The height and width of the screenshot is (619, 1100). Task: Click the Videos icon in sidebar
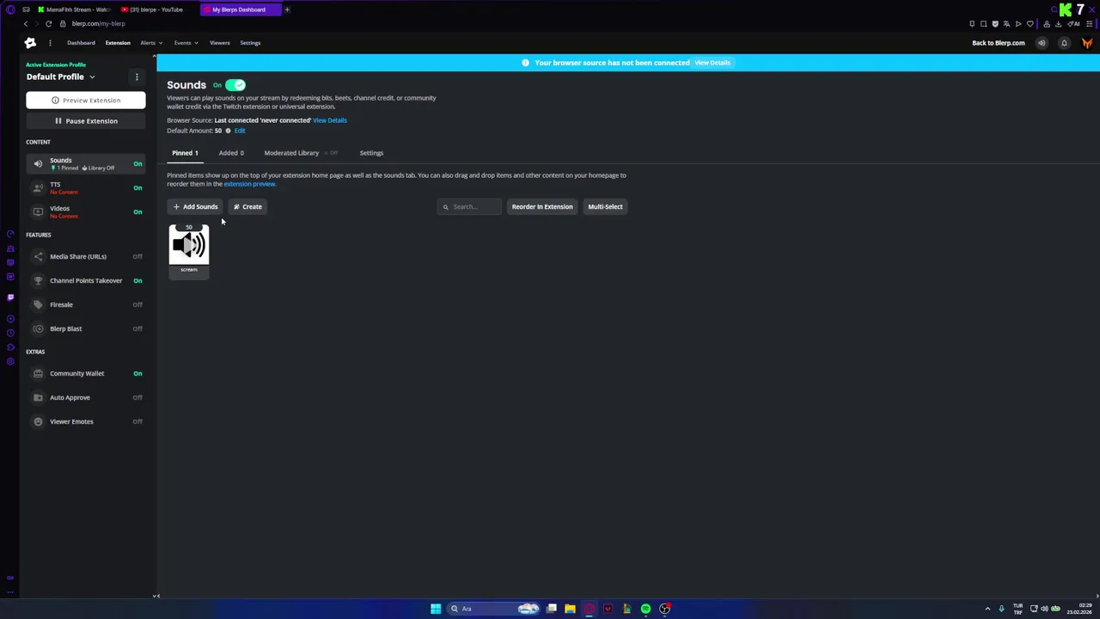(38, 211)
